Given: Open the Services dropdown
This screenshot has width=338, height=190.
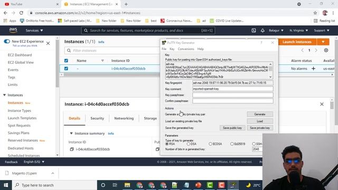Looking at the screenshot, I should pos(34,31).
